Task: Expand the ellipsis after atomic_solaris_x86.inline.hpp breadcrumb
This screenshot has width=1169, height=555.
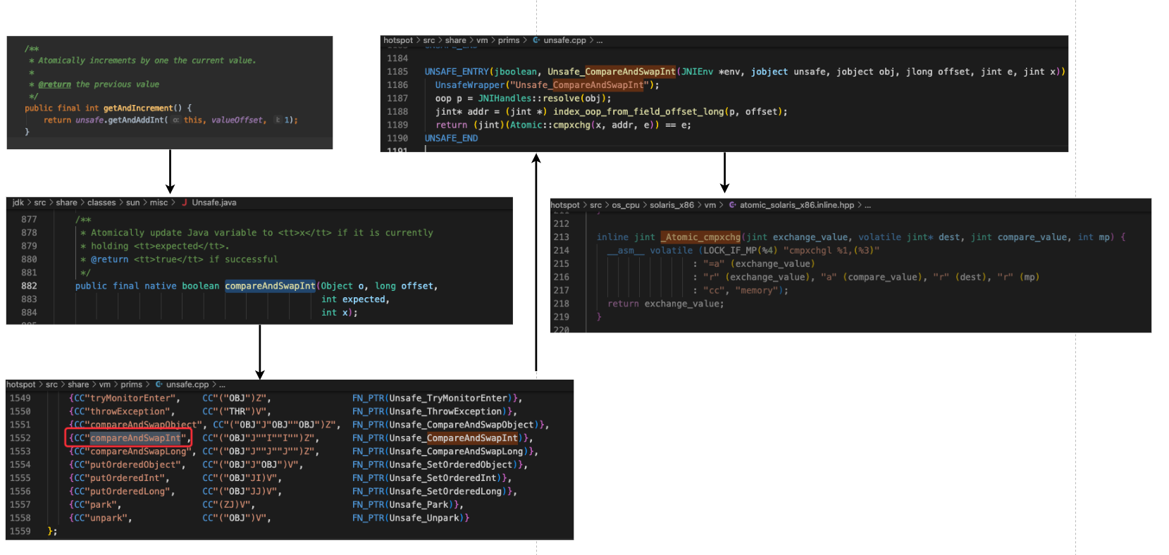Action: pyautogui.click(x=867, y=206)
